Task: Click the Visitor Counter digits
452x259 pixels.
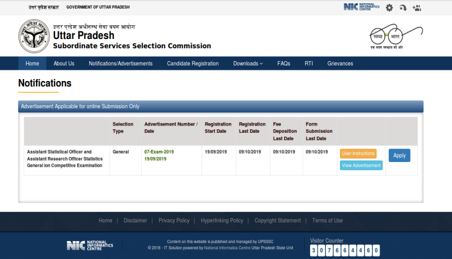Action: (x=345, y=250)
